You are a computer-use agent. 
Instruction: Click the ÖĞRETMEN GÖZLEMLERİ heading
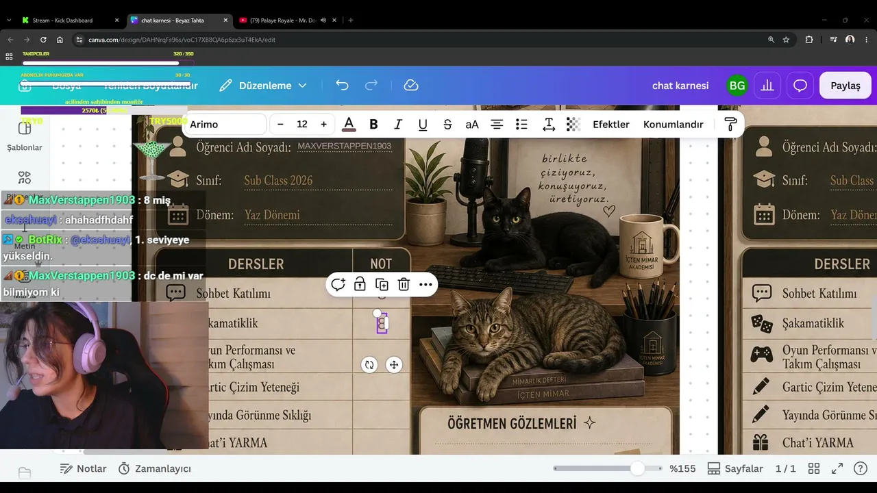(x=512, y=423)
